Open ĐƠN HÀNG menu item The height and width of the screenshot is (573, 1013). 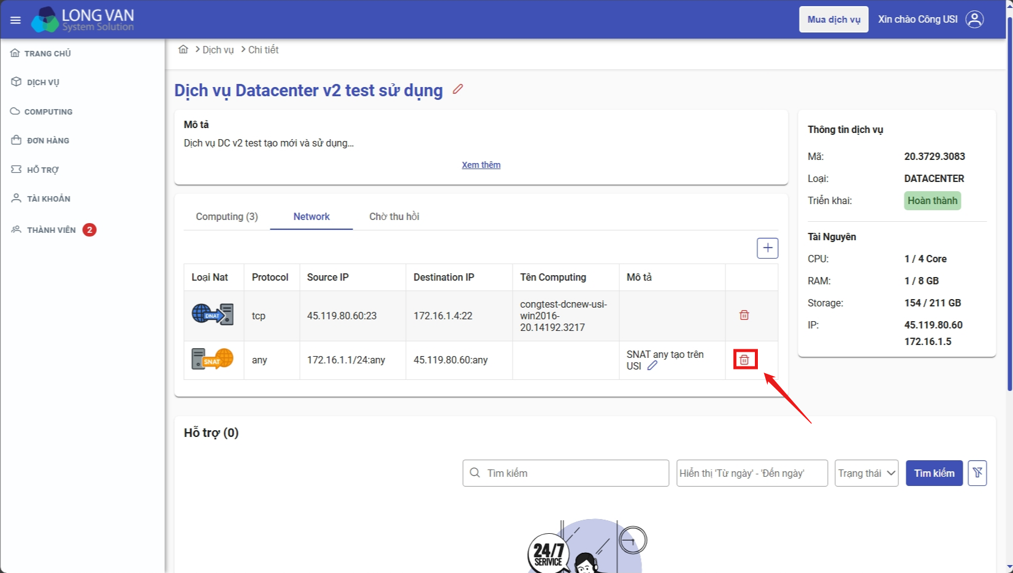click(x=48, y=140)
